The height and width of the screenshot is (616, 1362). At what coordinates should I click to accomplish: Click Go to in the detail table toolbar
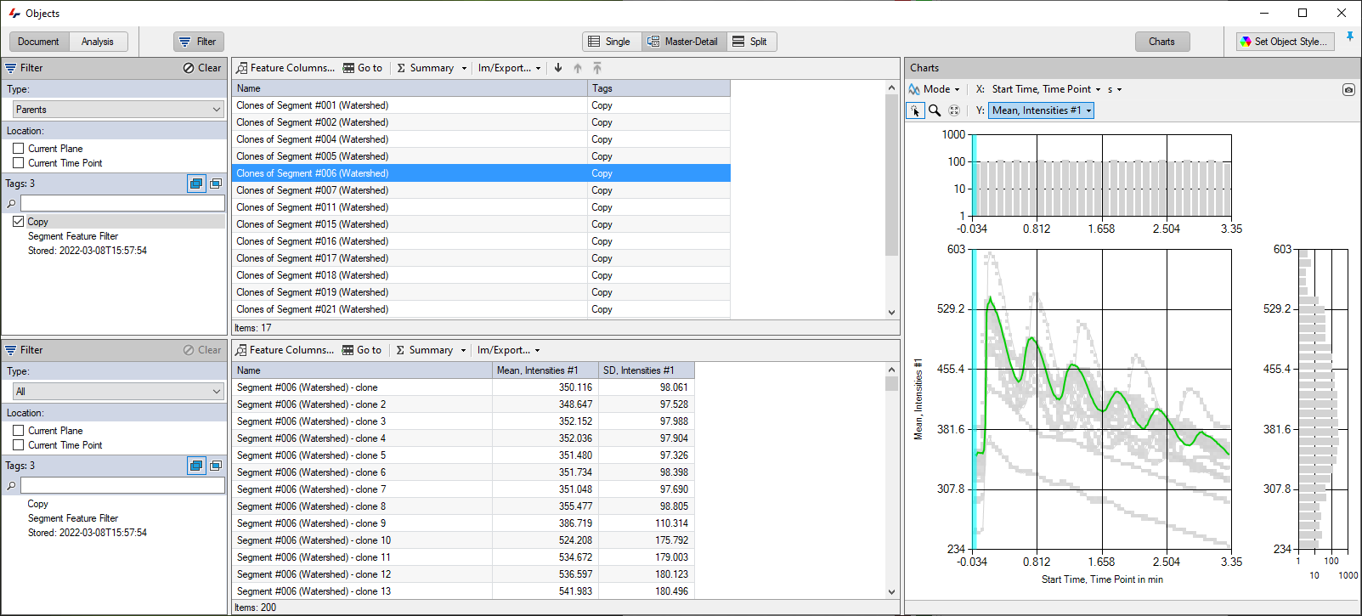coord(362,350)
